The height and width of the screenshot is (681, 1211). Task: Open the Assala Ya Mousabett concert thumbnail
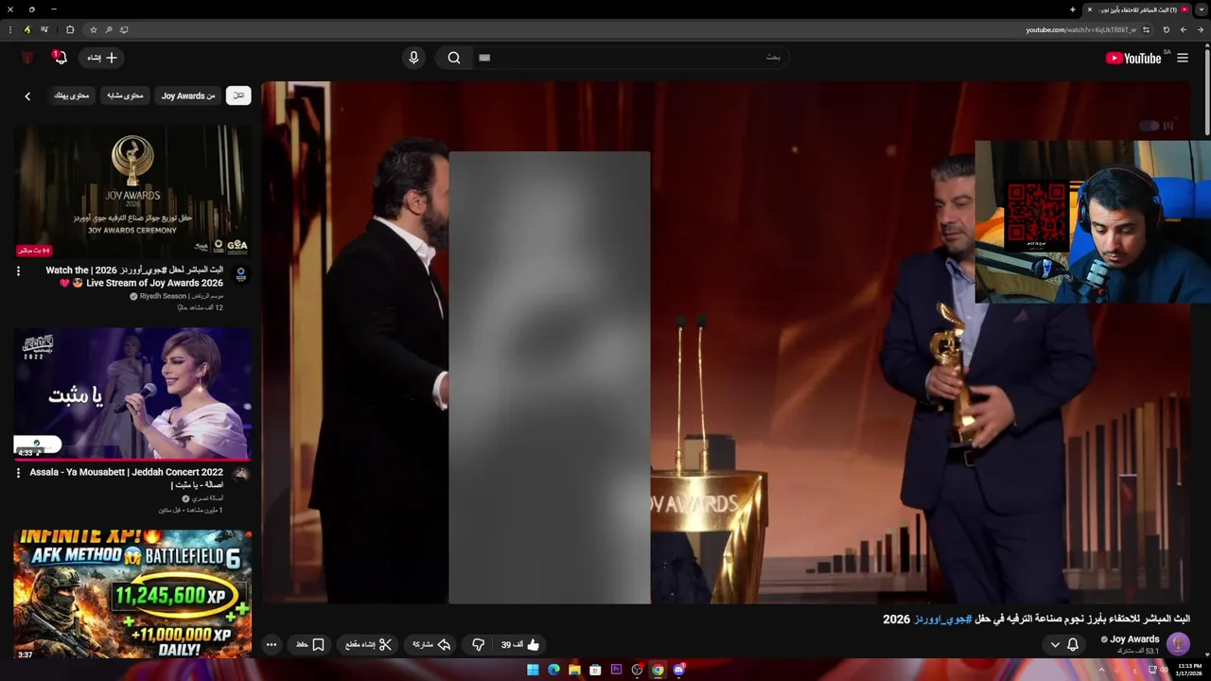coord(132,393)
